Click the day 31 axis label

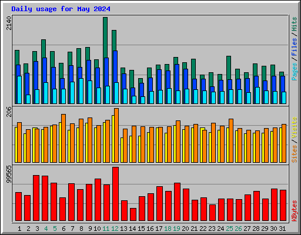pos(282,229)
